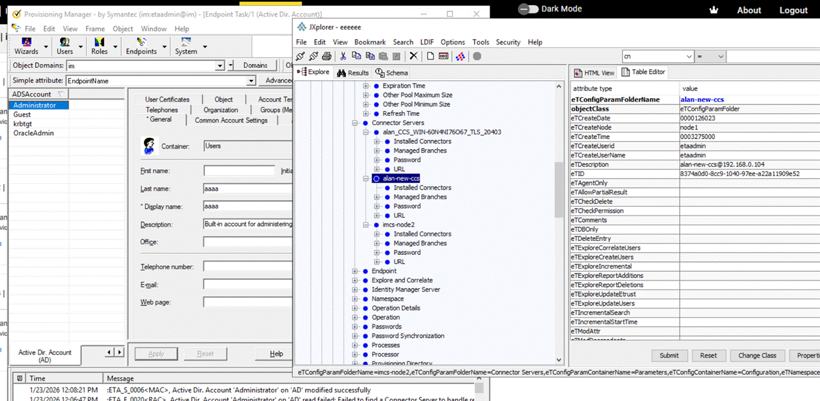Click the JXplorer print icon

coord(327,56)
